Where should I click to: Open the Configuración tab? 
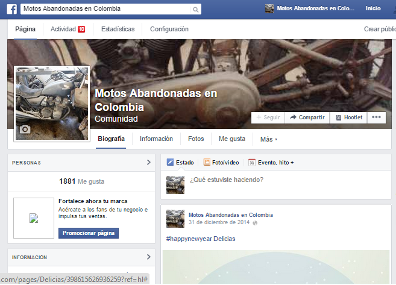coord(169,30)
